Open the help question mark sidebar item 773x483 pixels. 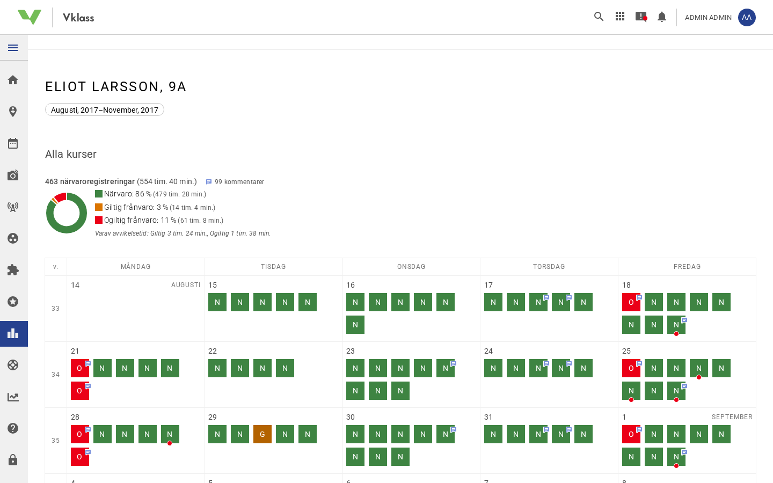click(x=13, y=428)
